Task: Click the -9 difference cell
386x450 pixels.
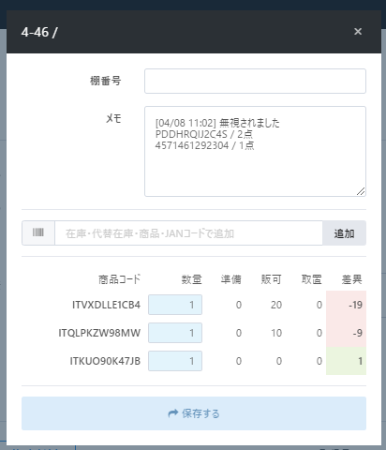Action: [x=346, y=333]
